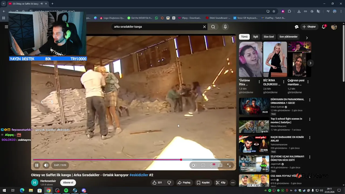Select the Son yüklenenler filter chip
Screen dimensions: 345x194
[x=288, y=37]
